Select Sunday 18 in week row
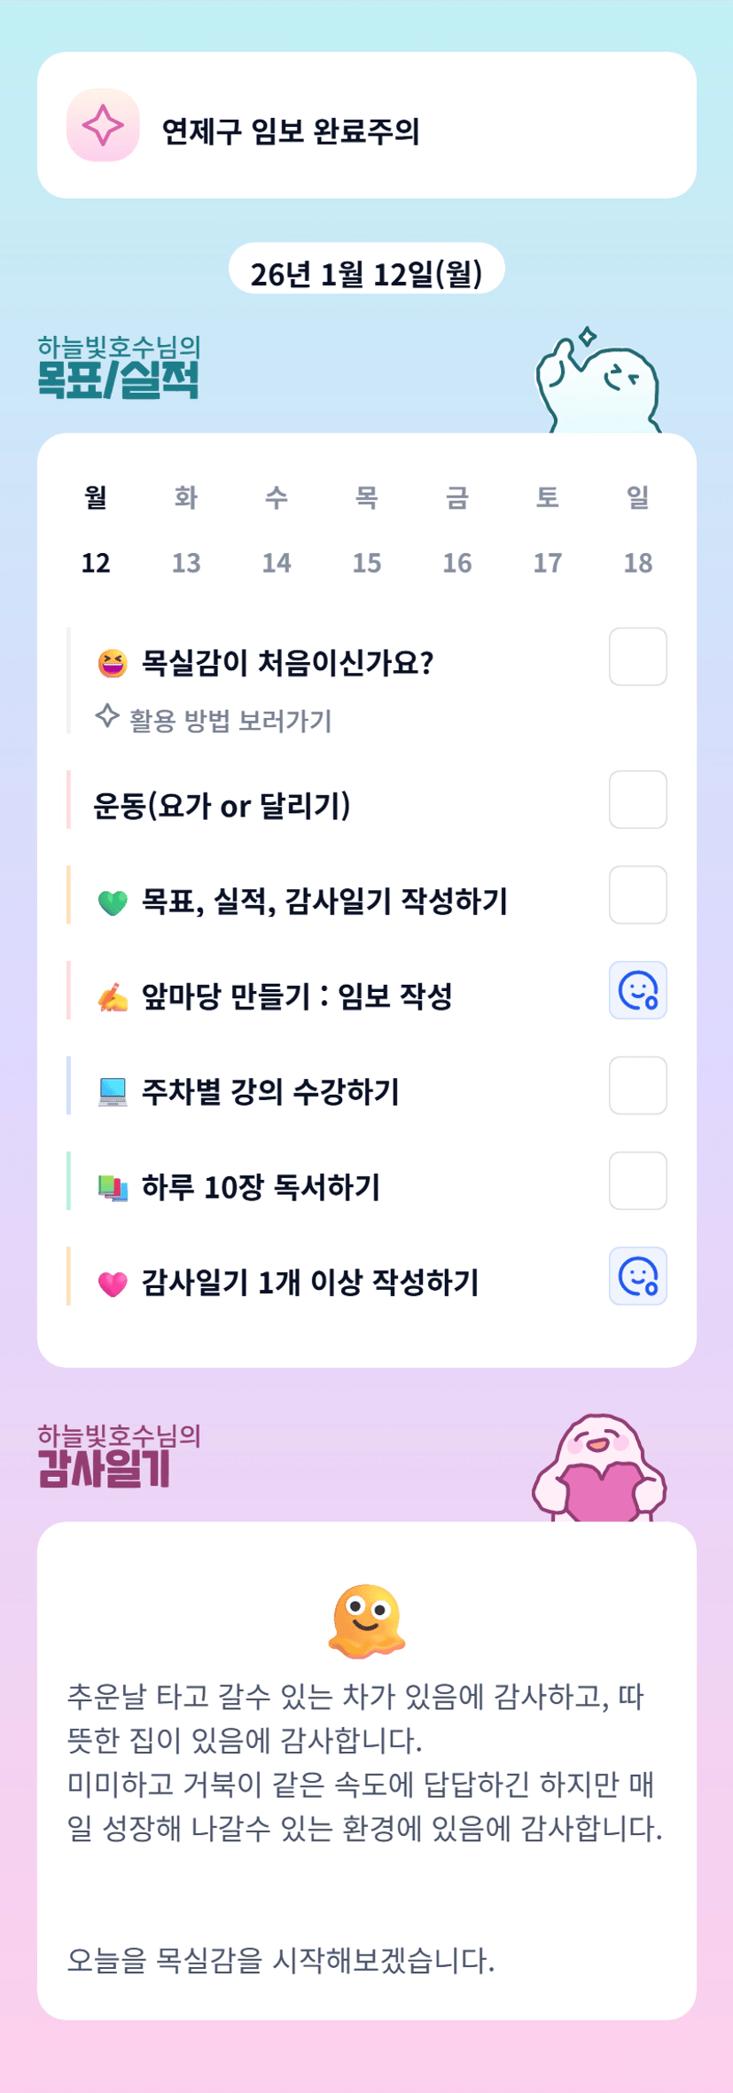The width and height of the screenshot is (733, 2093). [638, 562]
